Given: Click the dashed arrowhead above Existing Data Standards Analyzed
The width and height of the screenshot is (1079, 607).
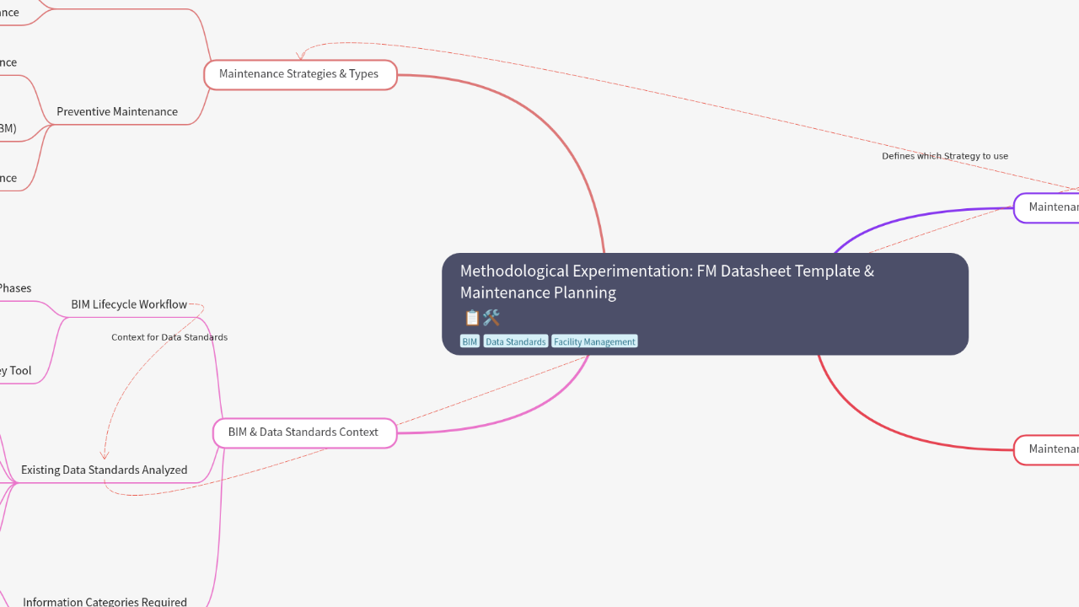Looking at the screenshot, I should (105, 455).
